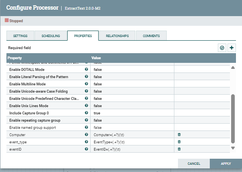Screen dimensions: 242x172
Task: Open the Relationships tab
Action: tap(117, 36)
